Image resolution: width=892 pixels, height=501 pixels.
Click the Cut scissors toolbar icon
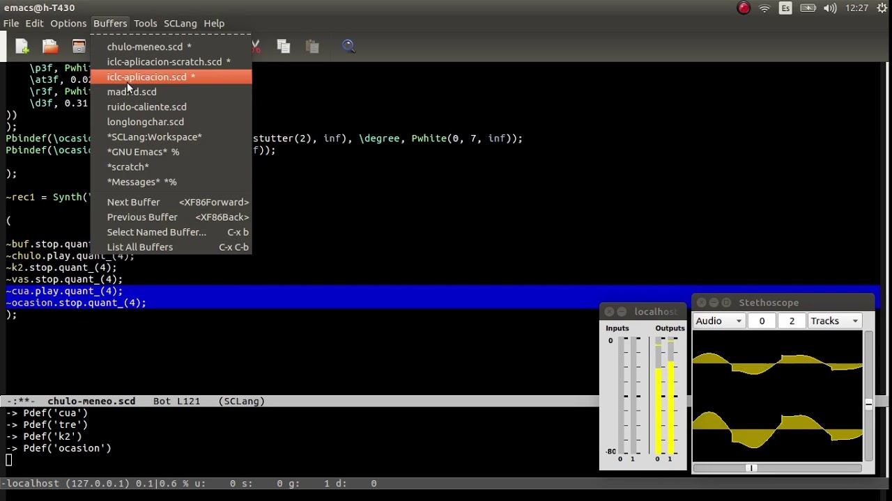256,47
